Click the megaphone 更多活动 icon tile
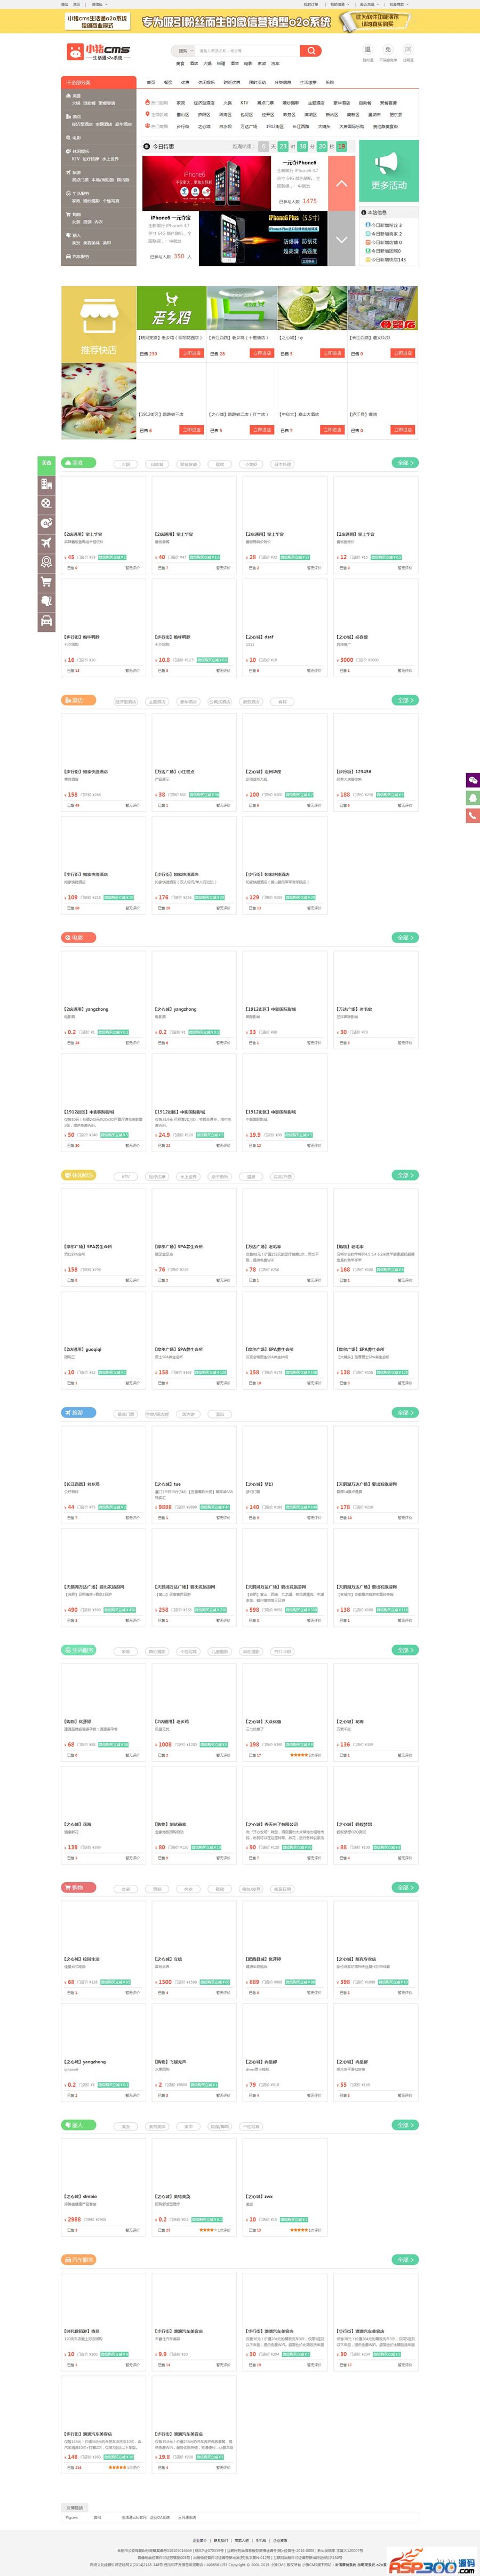This screenshot has height=2576, width=480. 388,171
